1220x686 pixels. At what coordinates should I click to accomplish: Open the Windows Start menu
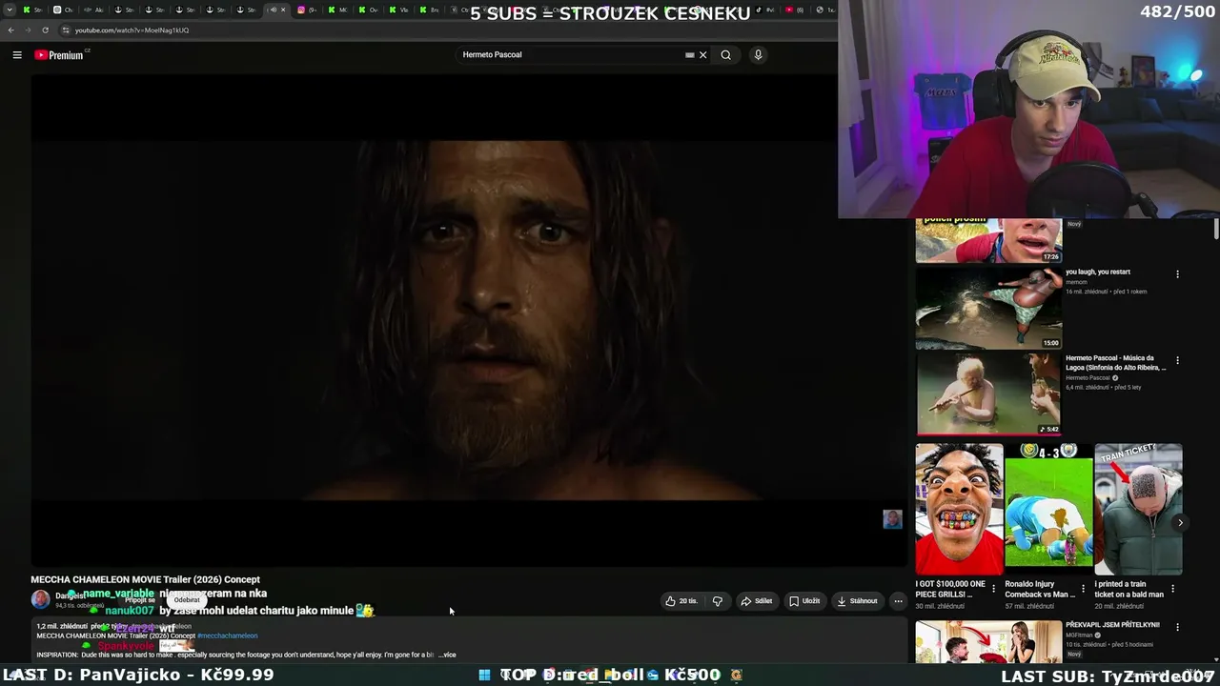(484, 675)
